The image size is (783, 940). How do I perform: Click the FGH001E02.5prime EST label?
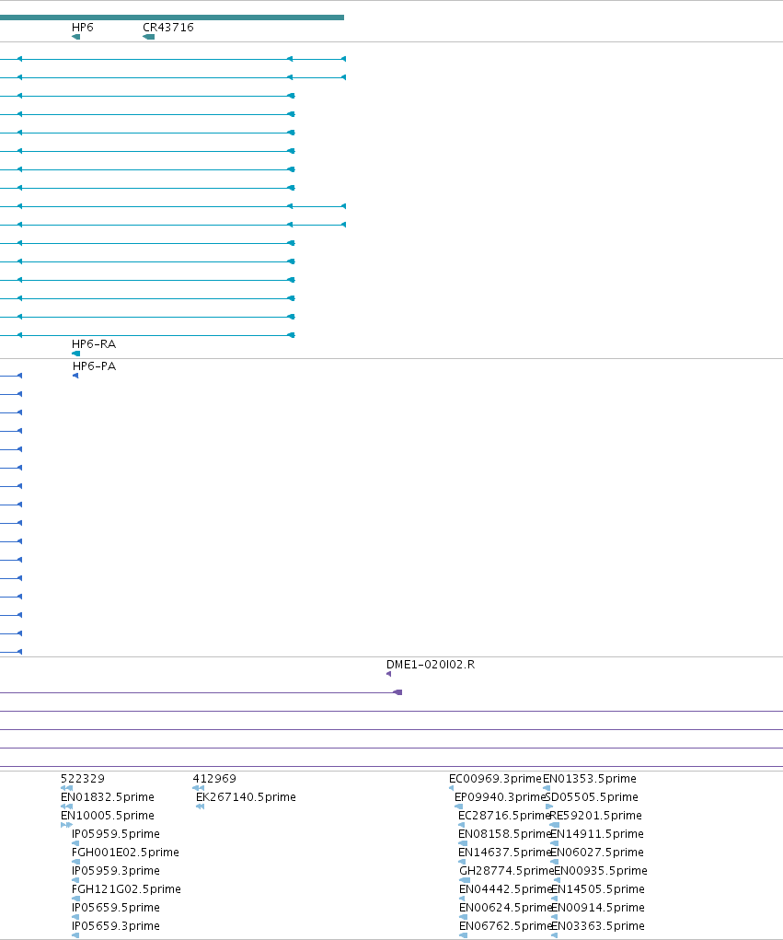coord(125,853)
